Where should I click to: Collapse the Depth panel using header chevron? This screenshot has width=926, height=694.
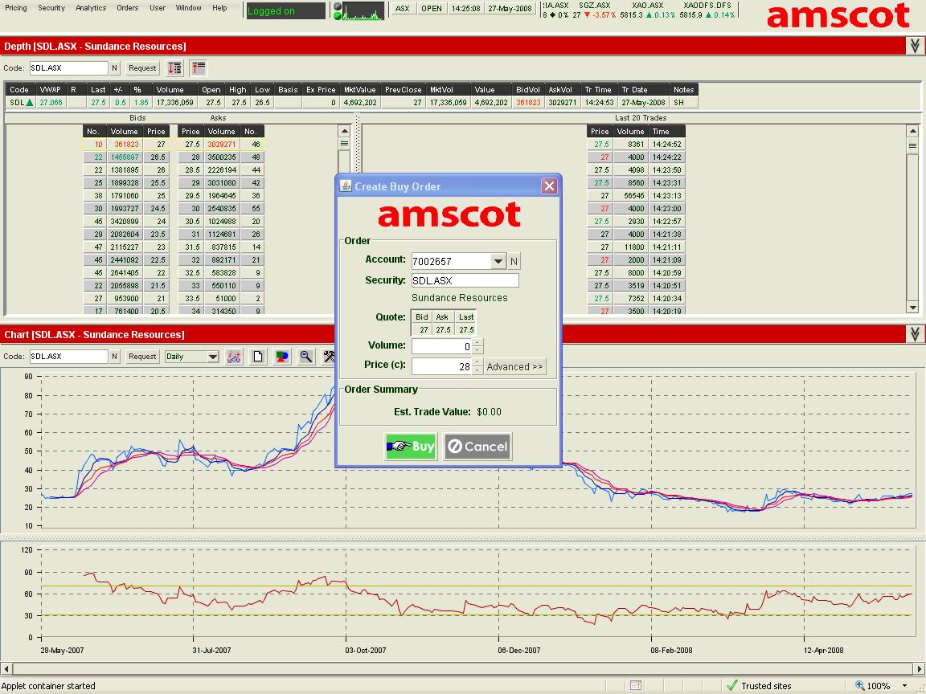coord(915,46)
